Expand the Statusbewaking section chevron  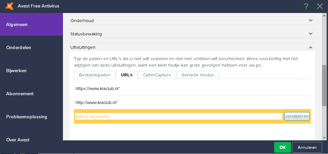click(310, 34)
